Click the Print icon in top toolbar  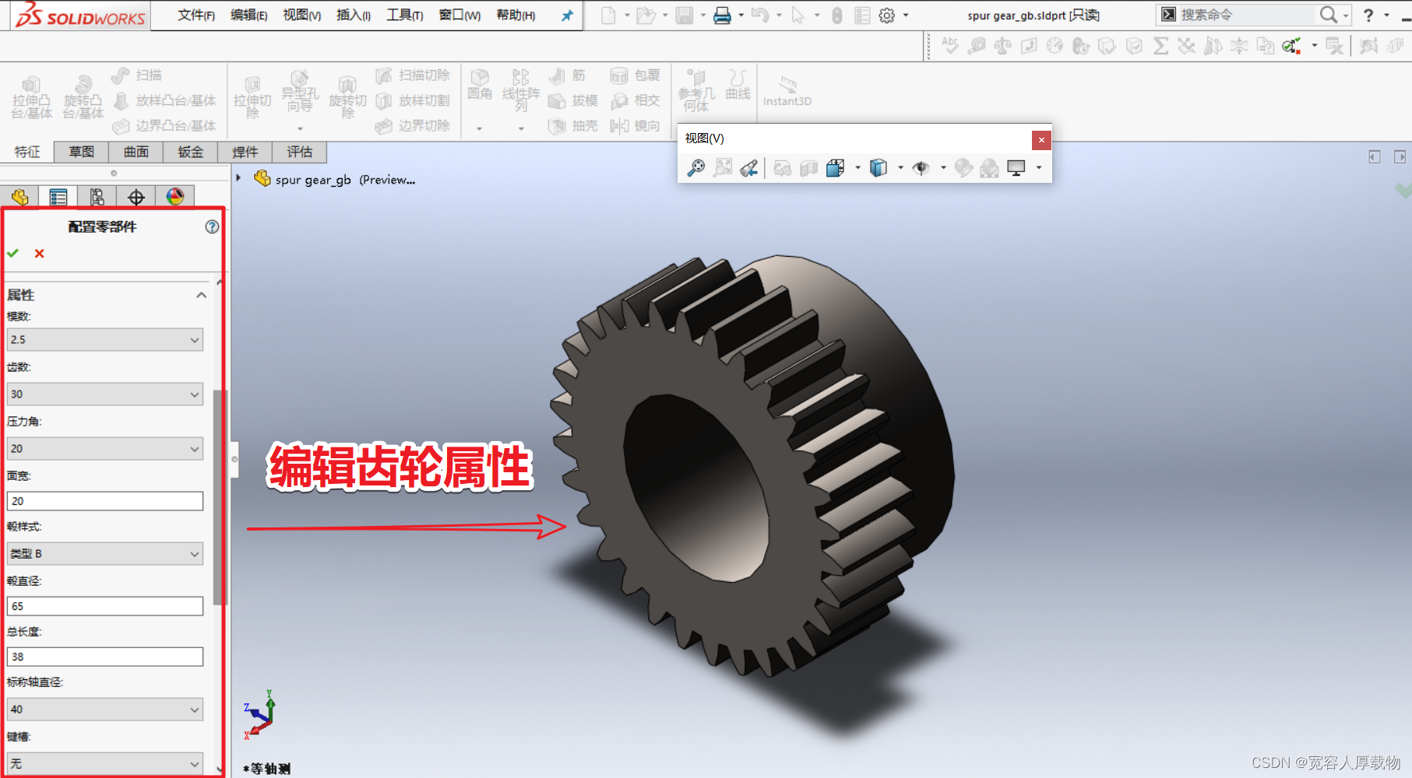pyautogui.click(x=723, y=16)
